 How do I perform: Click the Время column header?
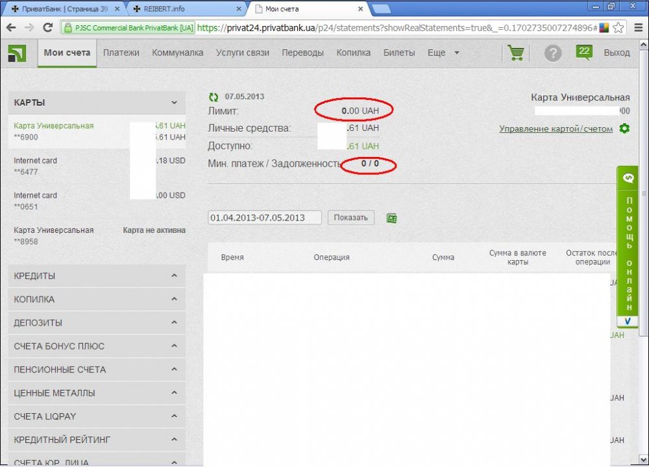[232, 257]
